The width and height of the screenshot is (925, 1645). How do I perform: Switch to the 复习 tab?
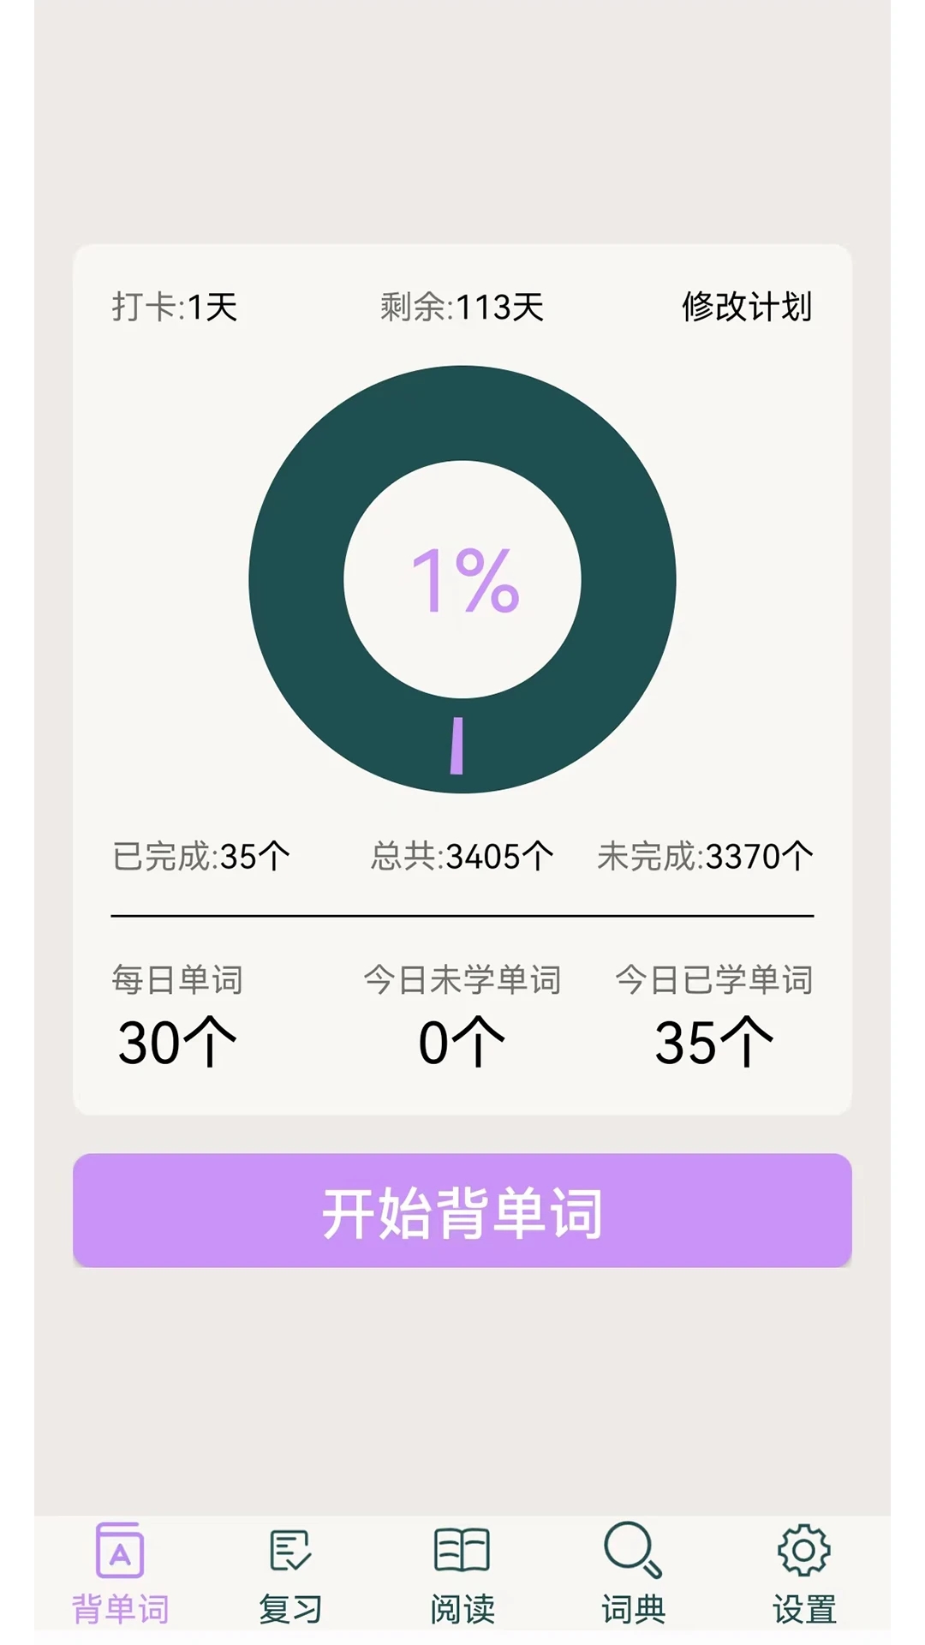pos(291,1581)
